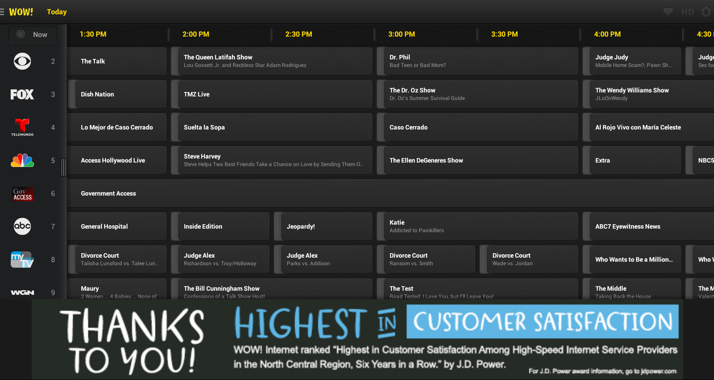This screenshot has width=714, height=380.
Task: Open The Middle: Taking Back the House
Action: tap(632, 289)
